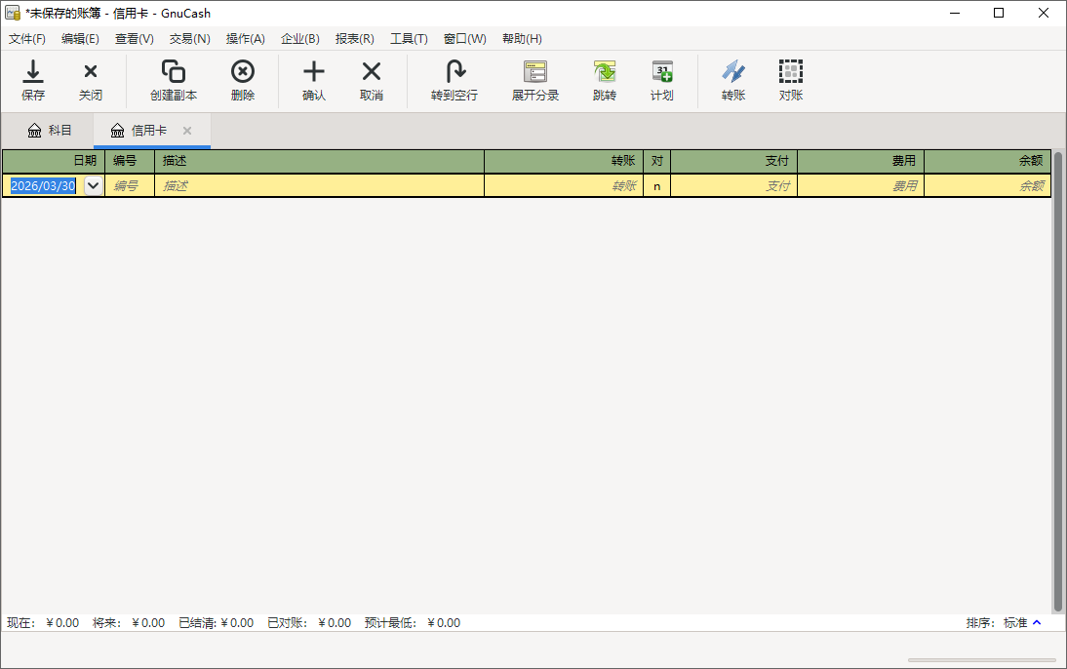Click the vertical scrollbar of the register
Image resolution: width=1067 pixels, height=669 pixels.
(x=1058, y=380)
